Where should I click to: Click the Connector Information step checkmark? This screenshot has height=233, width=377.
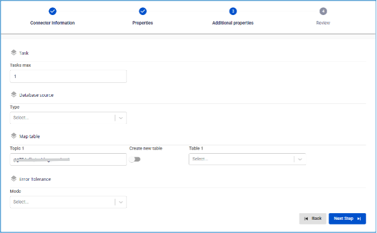52,11
